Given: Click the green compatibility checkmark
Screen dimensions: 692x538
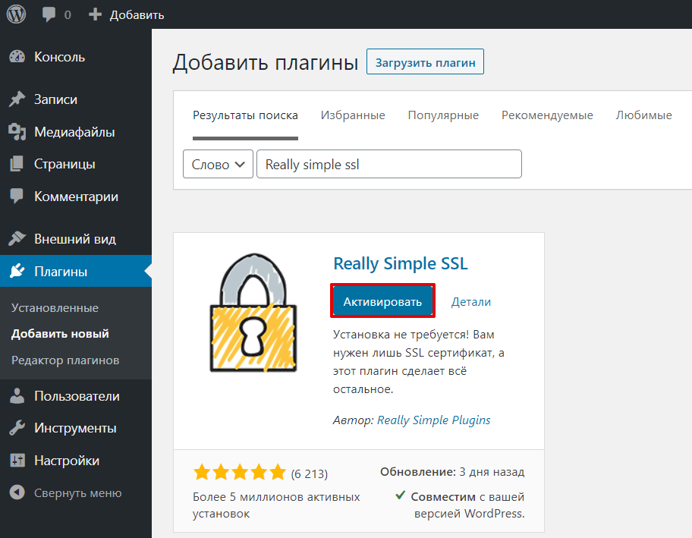Looking at the screenshot, I should tap(401, 496).
